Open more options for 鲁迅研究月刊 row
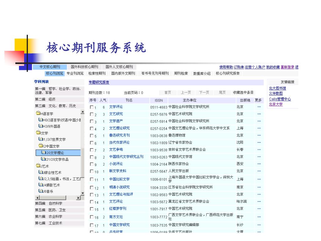 (x=259, y=135)
